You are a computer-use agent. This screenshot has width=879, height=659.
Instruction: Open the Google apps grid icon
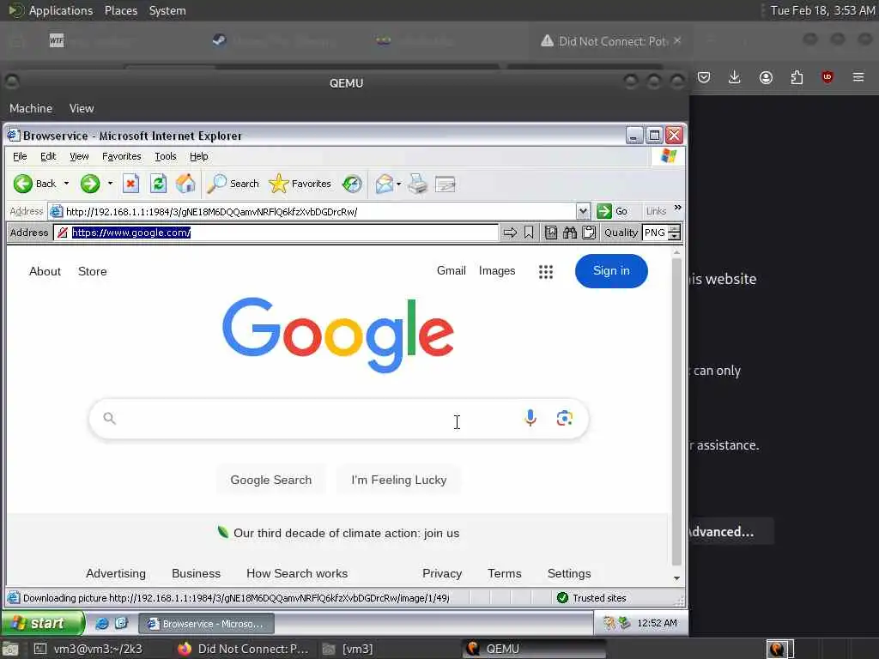(x=545, y=272)
